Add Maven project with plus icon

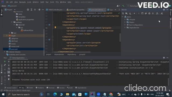point(134,13)
